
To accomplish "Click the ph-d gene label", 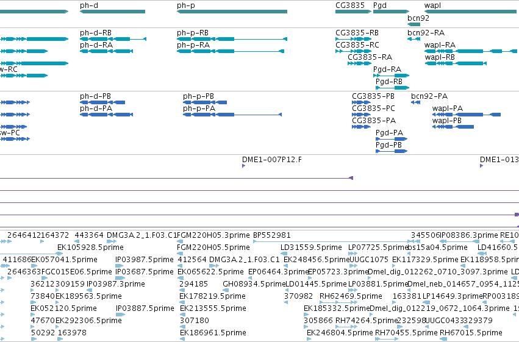I will coord(89,5).
